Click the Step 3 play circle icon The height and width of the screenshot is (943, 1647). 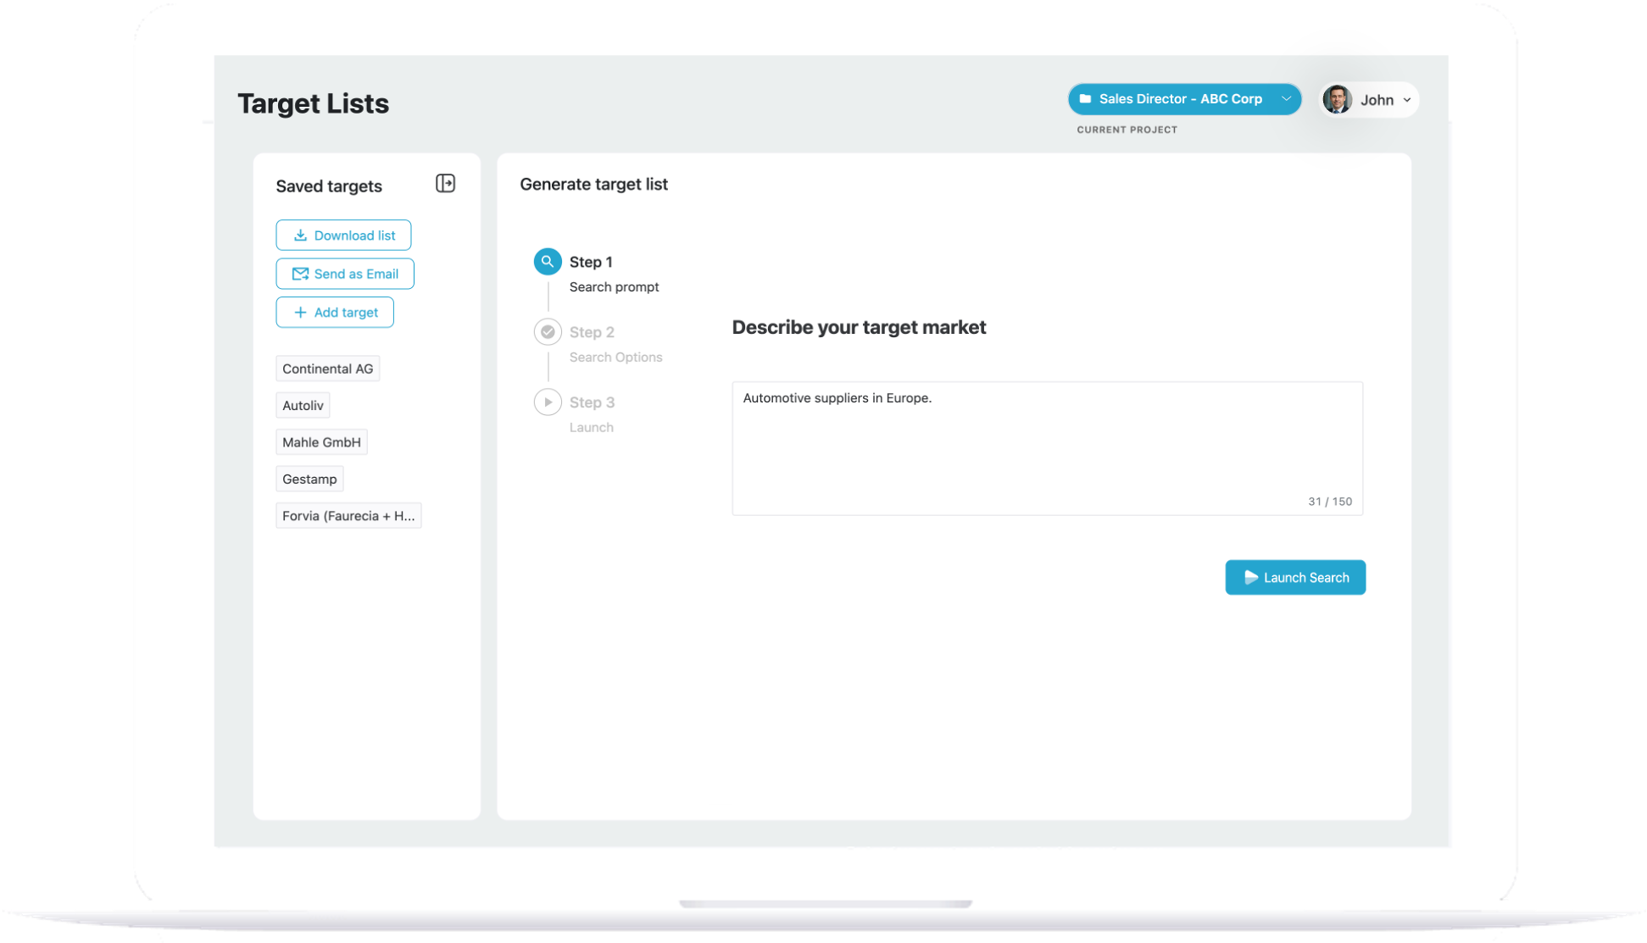tap(548, 402)
